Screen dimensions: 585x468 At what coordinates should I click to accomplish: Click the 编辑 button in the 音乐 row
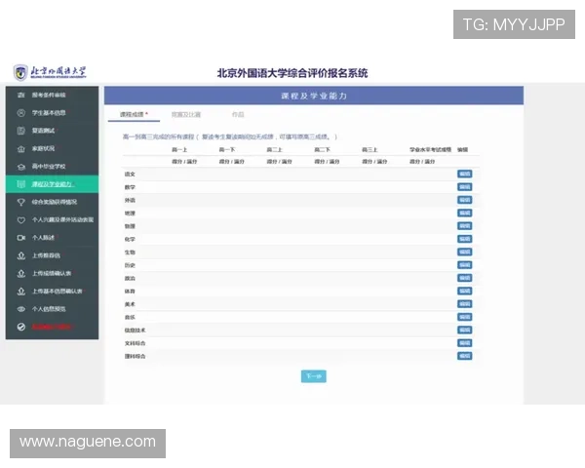click(464, 317)
